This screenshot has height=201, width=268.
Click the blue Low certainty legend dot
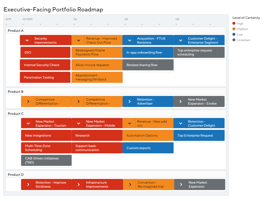tap(234, 34)
